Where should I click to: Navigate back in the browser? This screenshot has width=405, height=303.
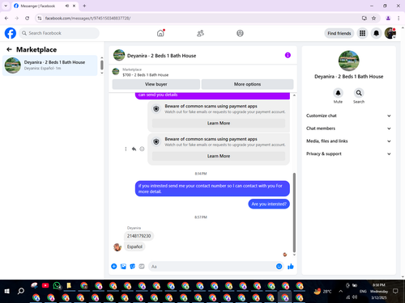click(6, 18)
